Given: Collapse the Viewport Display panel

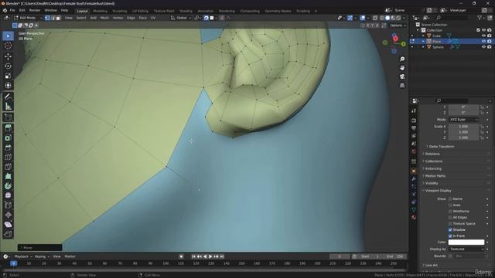Looking at the screenshot, I should (x=437, y=191).
